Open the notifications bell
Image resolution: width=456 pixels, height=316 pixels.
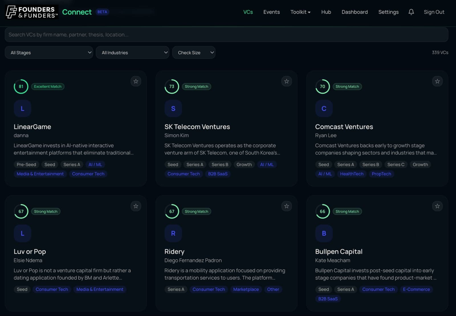(411, 12)
